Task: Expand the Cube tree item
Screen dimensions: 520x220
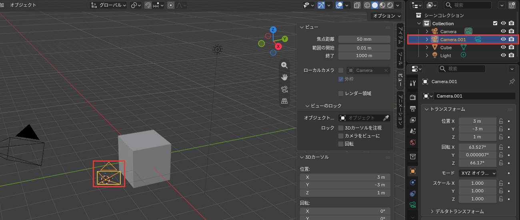Action: (427, 47)
